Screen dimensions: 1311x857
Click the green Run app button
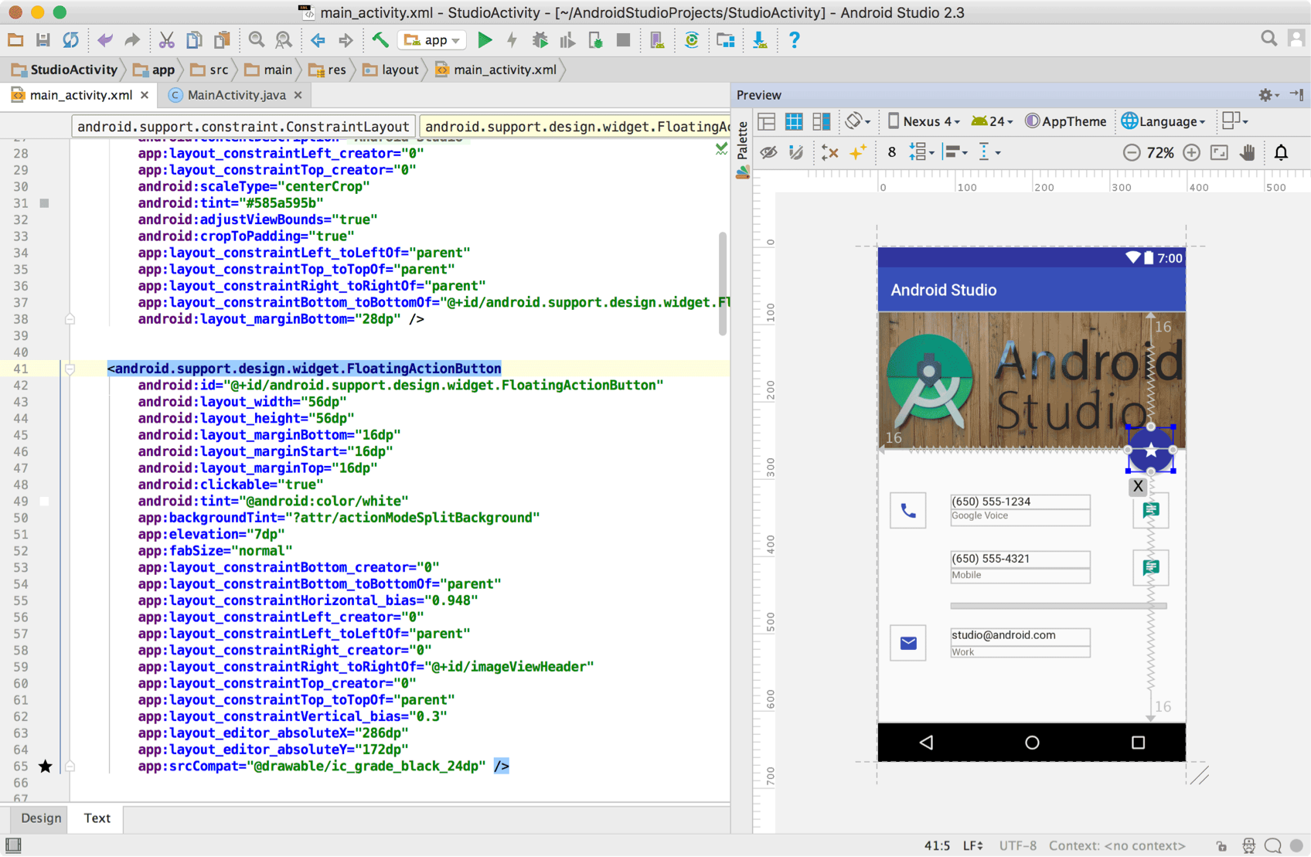click(485, 40)
